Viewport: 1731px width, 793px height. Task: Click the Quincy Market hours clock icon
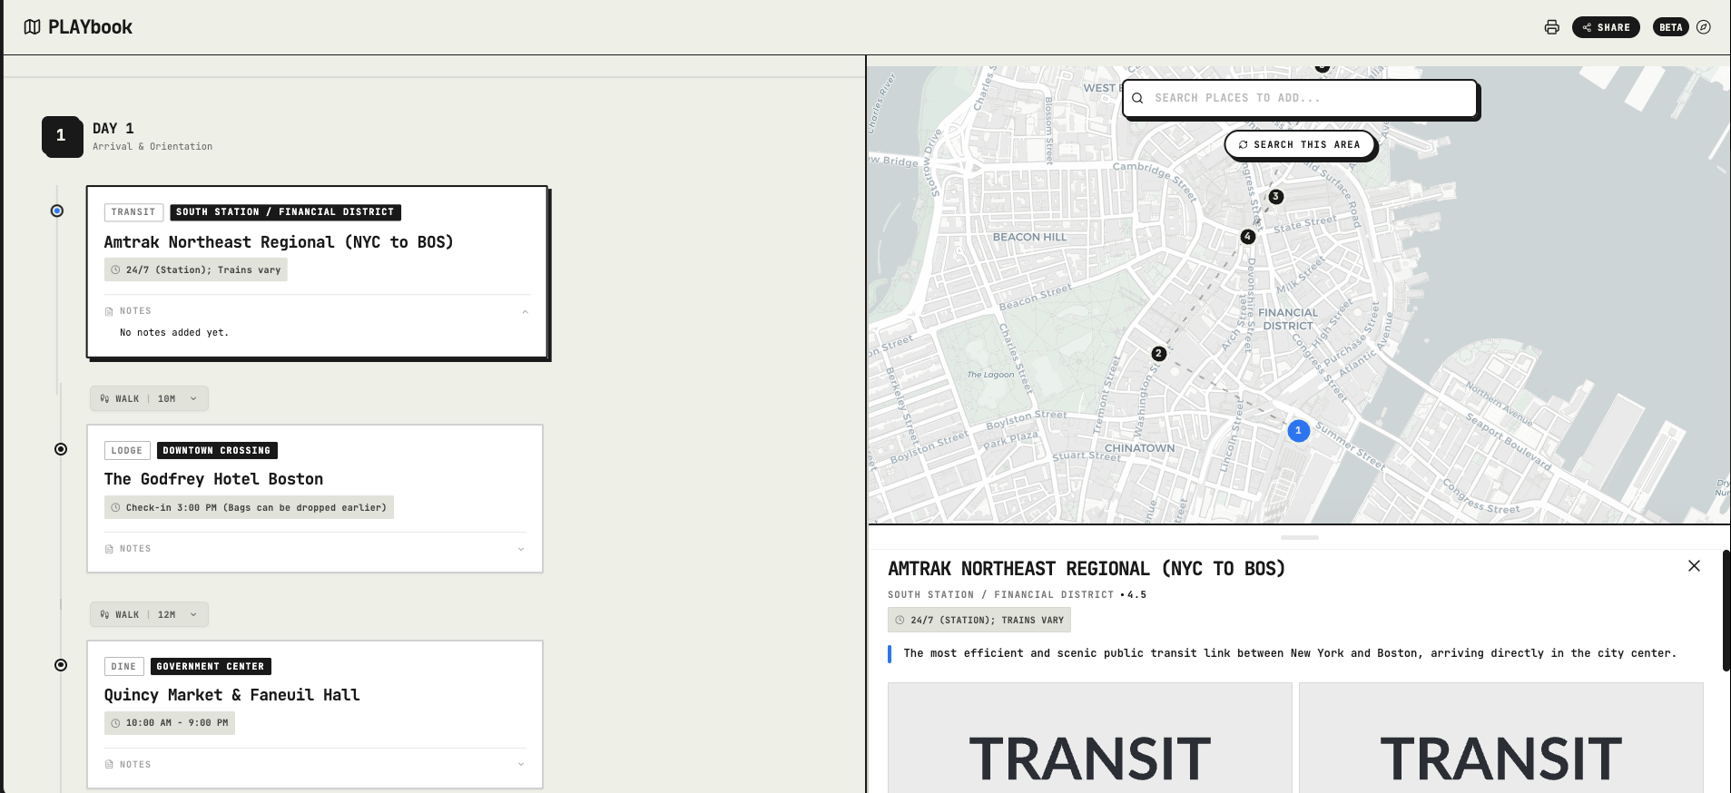point(115,723)
